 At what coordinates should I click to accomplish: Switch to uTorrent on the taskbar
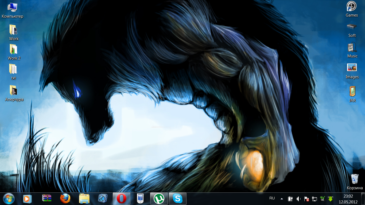pyautogui.click(x=159, y=199)
